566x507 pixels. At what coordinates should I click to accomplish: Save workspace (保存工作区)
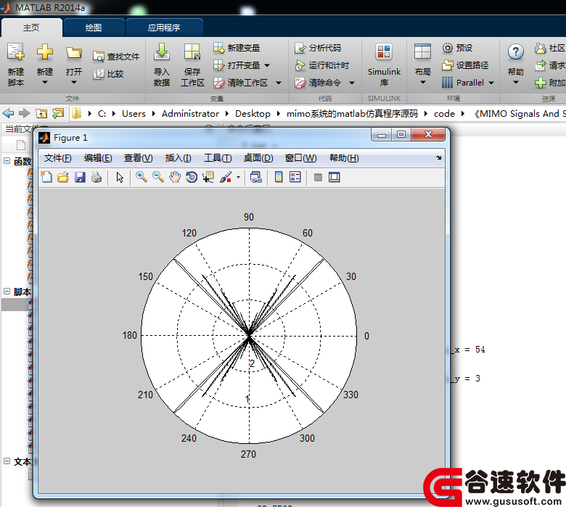pyautogui.click(x=192, y=65)
